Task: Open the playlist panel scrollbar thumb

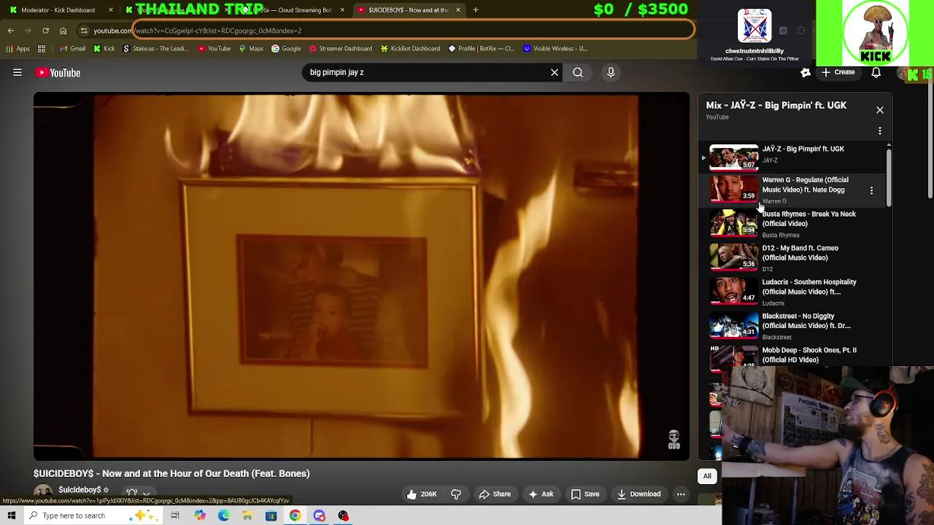Action: click(888, 176)
